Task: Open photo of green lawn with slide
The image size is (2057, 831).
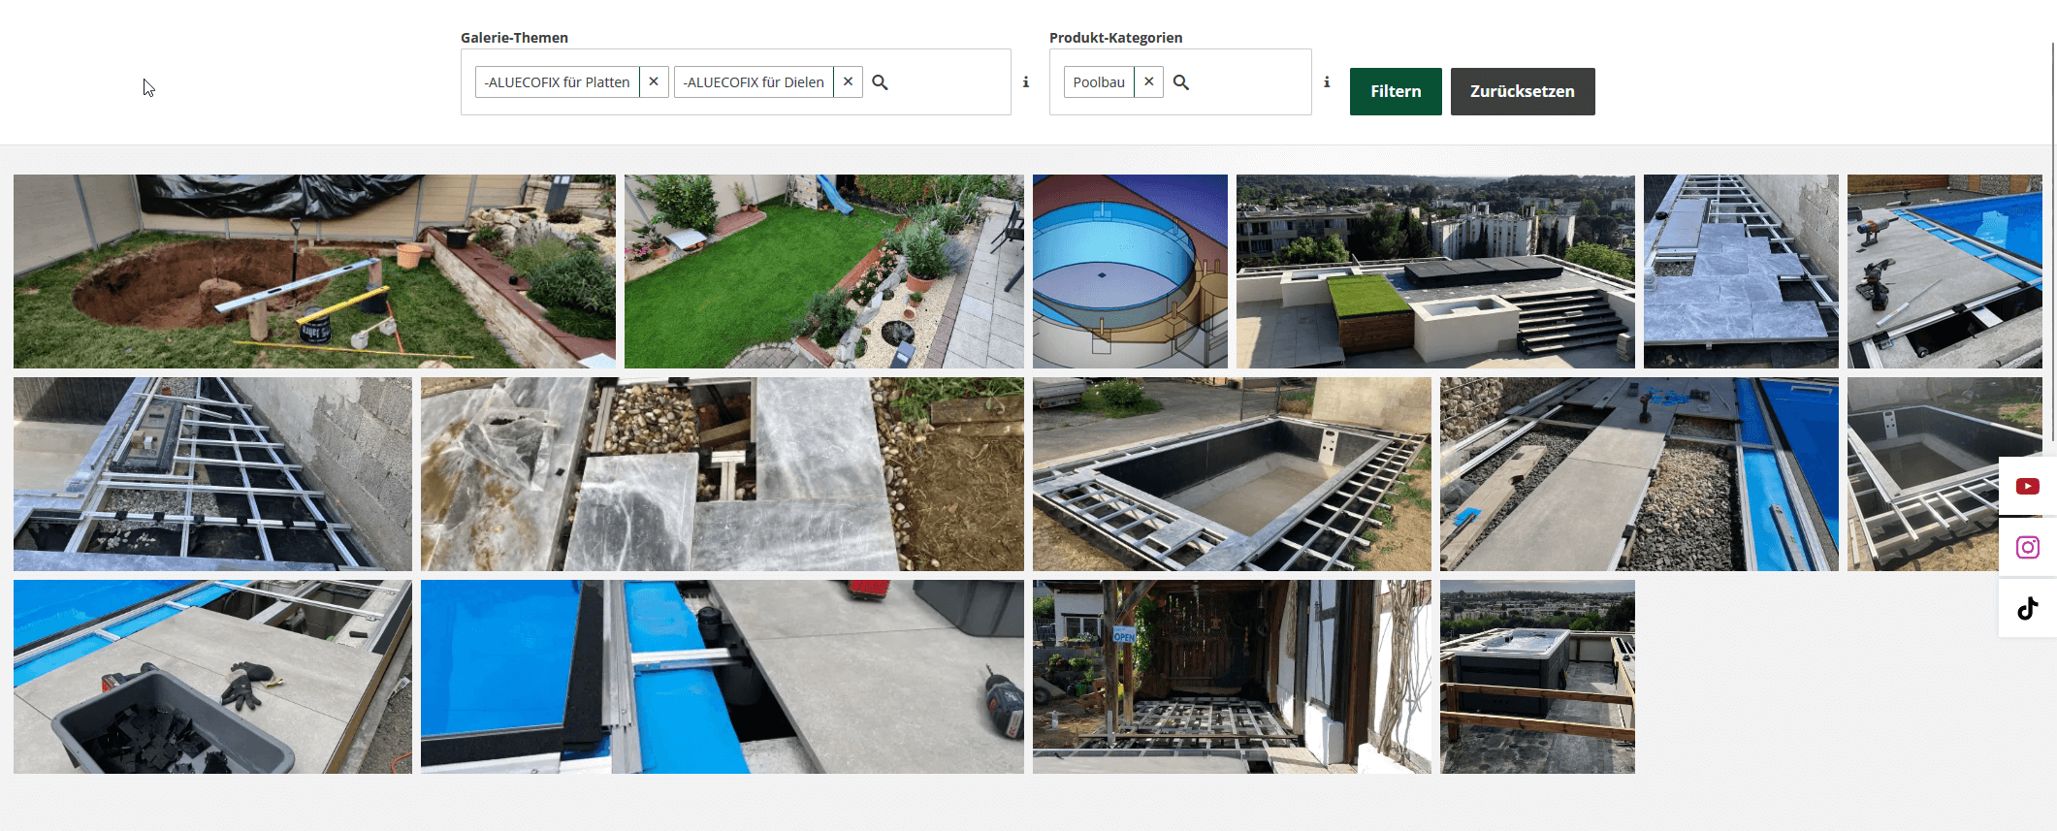Action: click(824, 272)
